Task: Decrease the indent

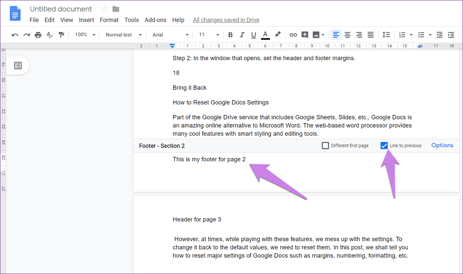Action: (x=439, y=35)
